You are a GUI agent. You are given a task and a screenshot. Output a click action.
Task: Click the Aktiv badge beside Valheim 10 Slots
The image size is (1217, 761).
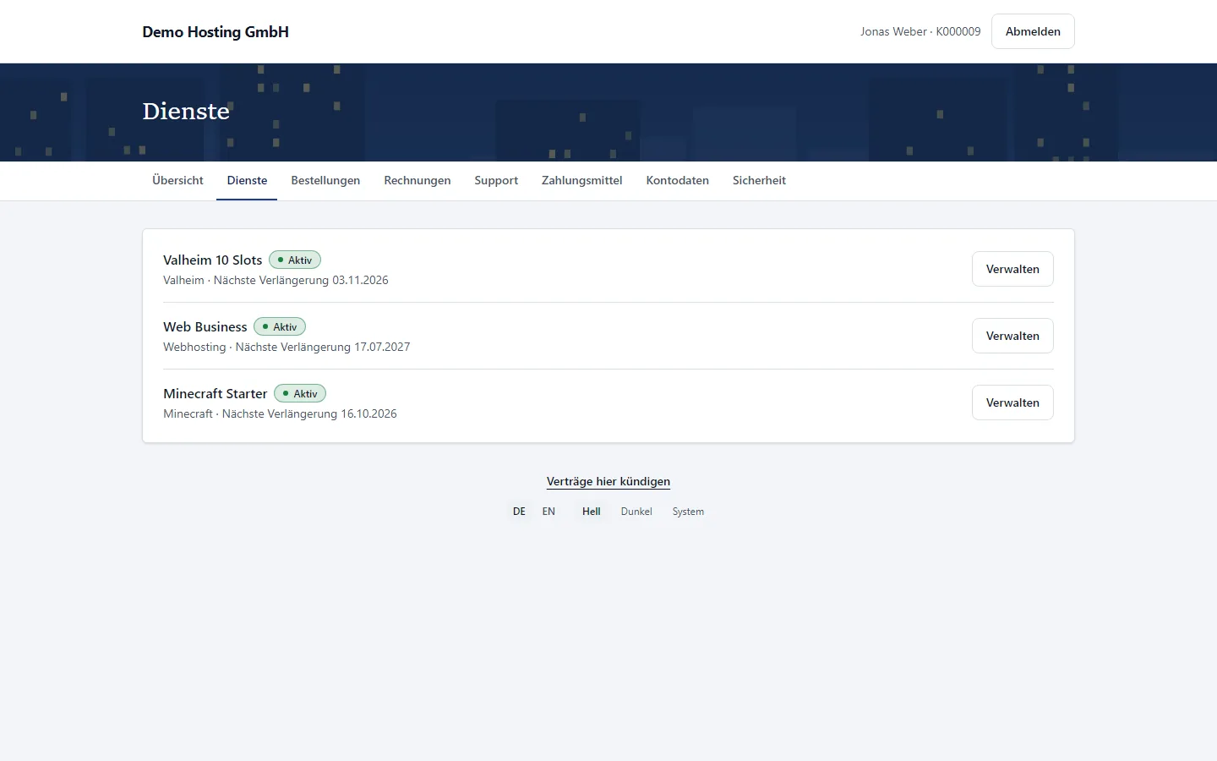(295, 260)
